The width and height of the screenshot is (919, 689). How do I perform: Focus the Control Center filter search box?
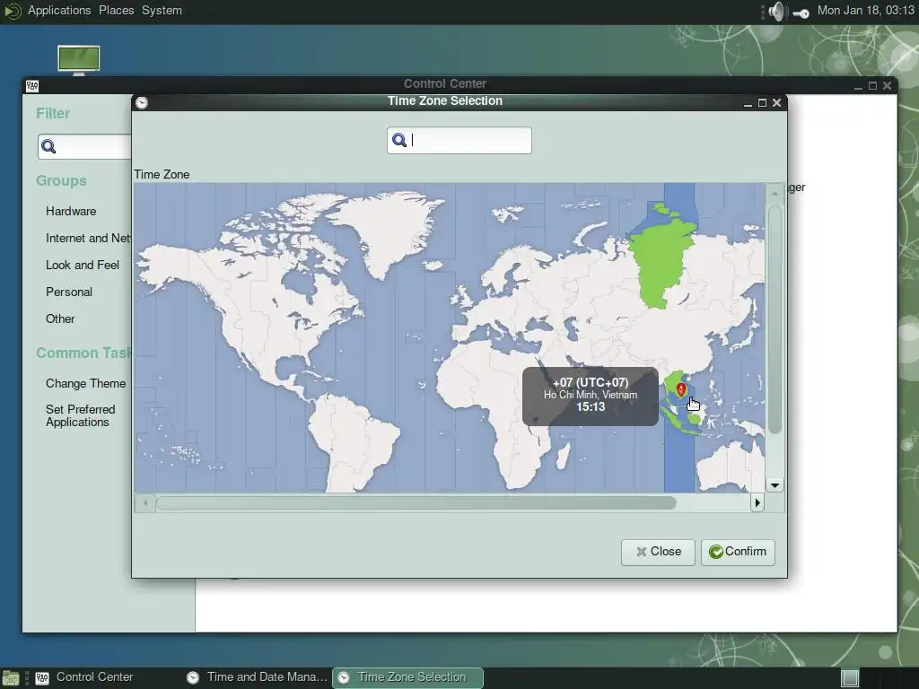(x=84, y=146)
